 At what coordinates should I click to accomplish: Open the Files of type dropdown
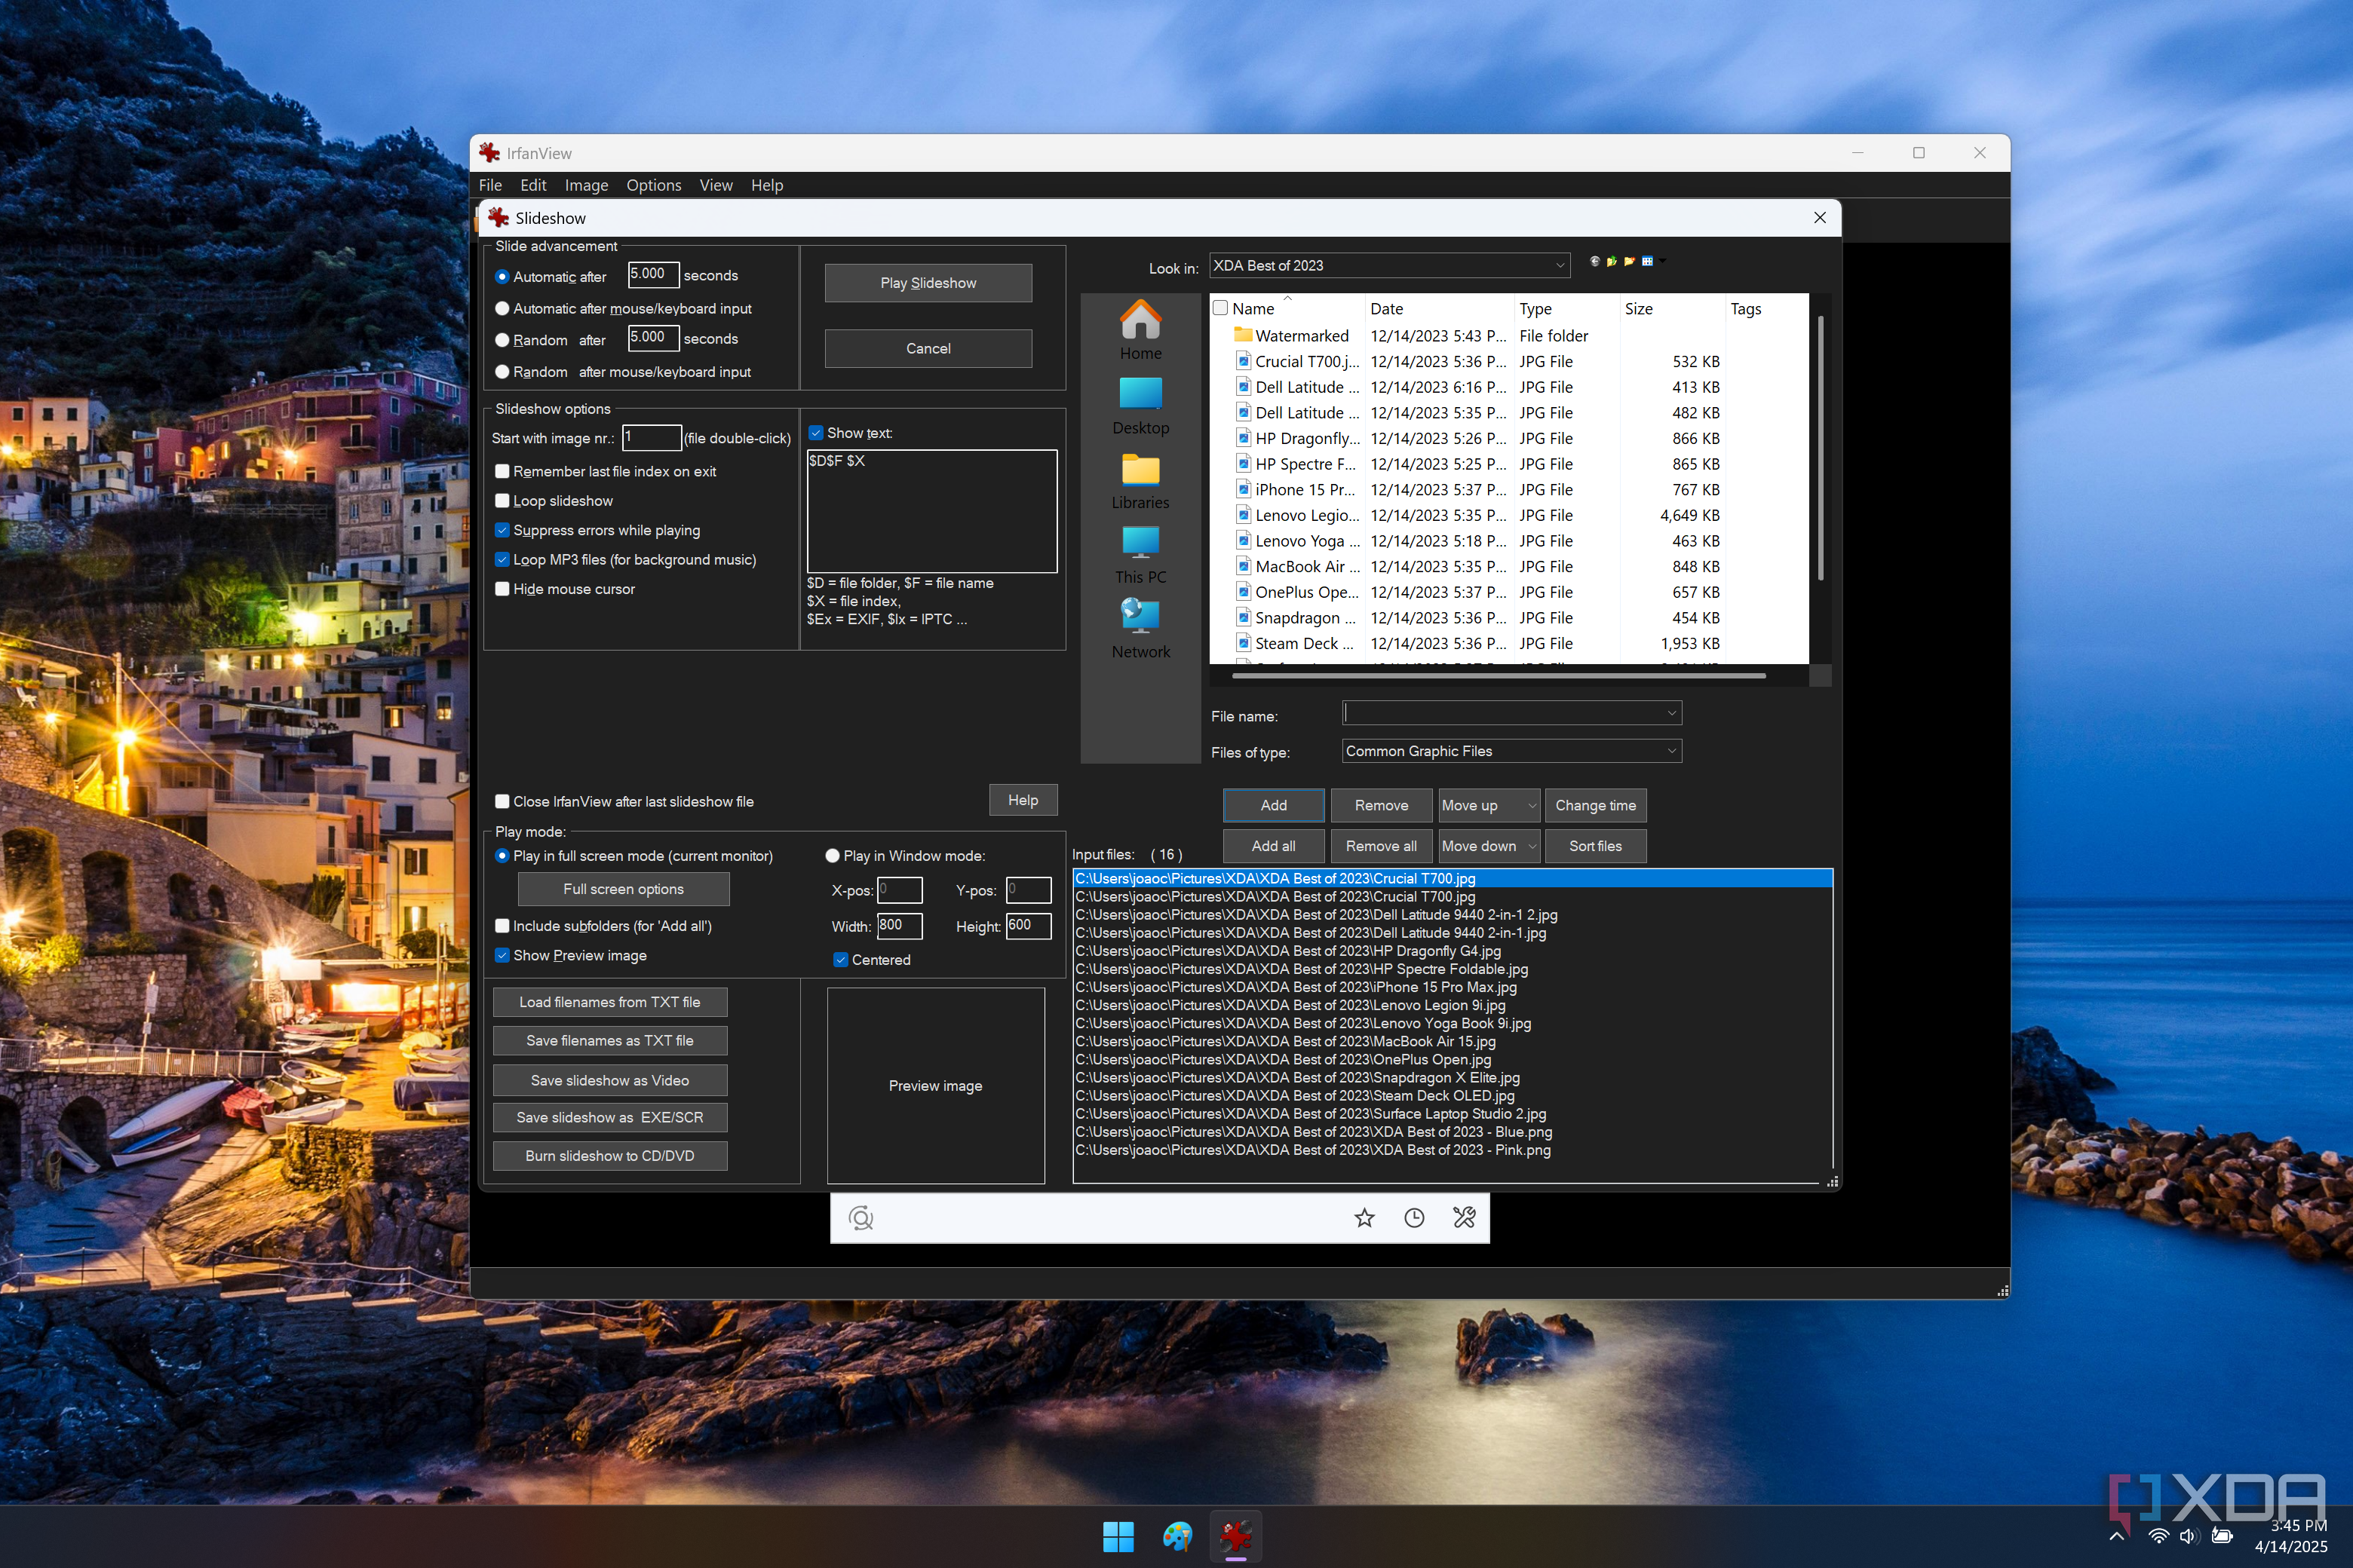1670,751
